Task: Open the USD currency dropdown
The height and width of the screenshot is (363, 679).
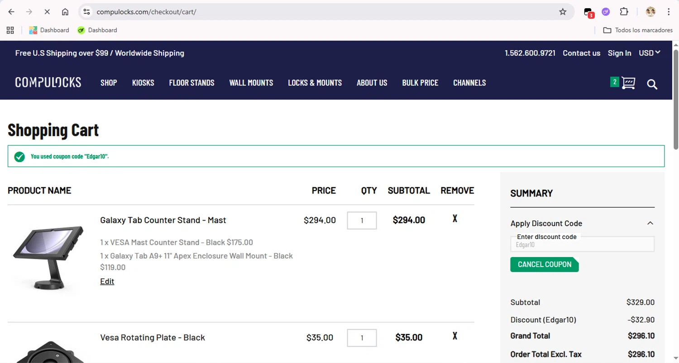Action: coord(650,53)
